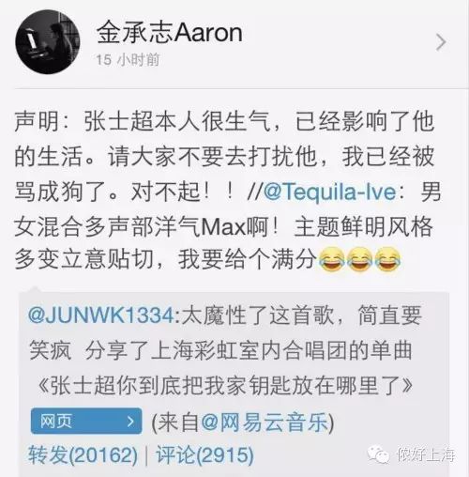Open 金承志Aaron's profile avatar

(48, 42)
